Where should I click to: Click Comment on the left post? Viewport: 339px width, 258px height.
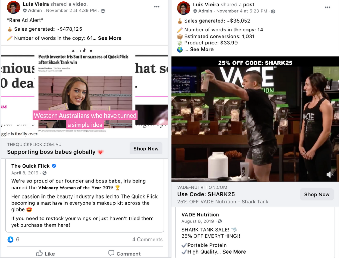click(x=124, y=254)
